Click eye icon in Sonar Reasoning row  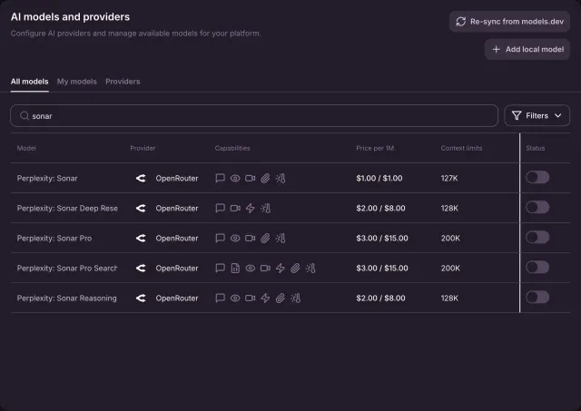(235, 298)
